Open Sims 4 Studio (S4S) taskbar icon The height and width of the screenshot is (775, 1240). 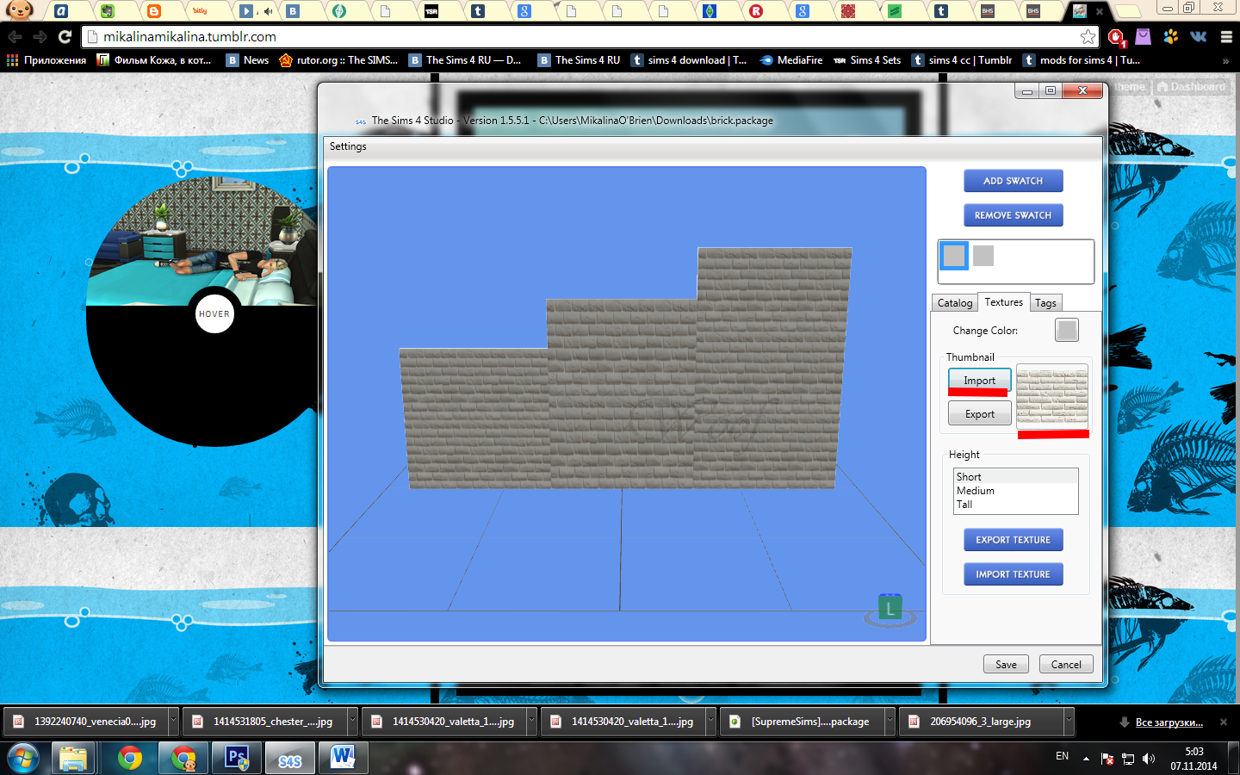(x=290, y=759)
